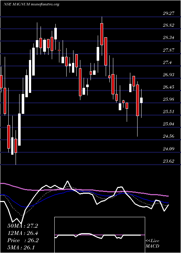181x253 pixels.
Task: Click the 12MA : 26.4 legend text
Action: (22, 233)
